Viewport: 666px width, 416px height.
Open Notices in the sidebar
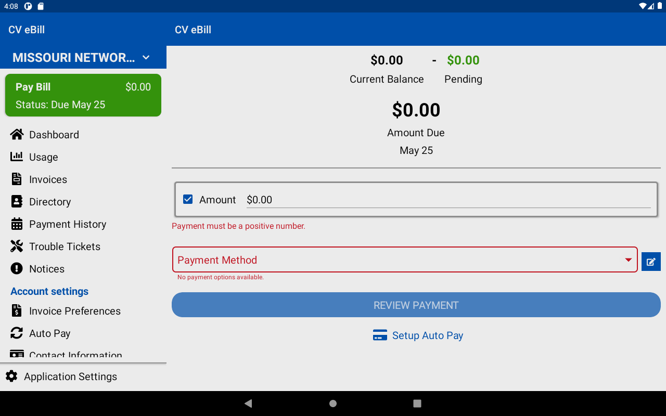[x=83, y=269]
